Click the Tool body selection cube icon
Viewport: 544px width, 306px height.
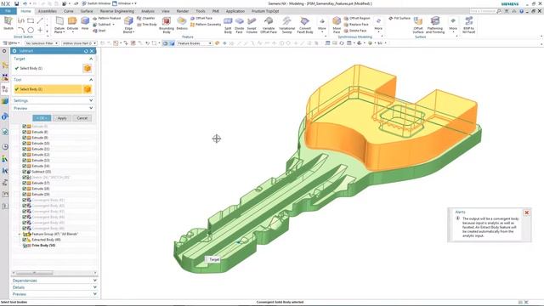click(88, 89)
